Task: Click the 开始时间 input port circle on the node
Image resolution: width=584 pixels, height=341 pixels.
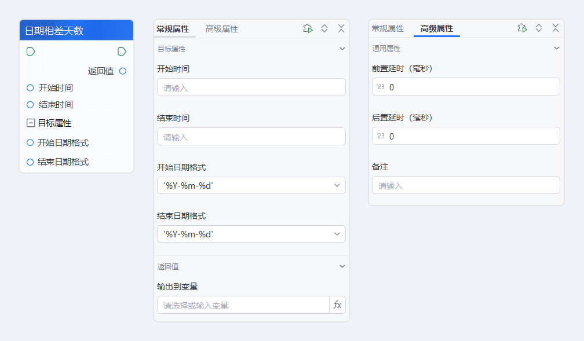Action: click(30, 88)
